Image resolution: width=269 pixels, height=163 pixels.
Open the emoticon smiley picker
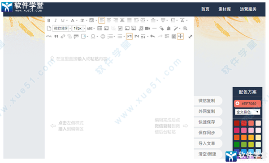pos(103,36)
